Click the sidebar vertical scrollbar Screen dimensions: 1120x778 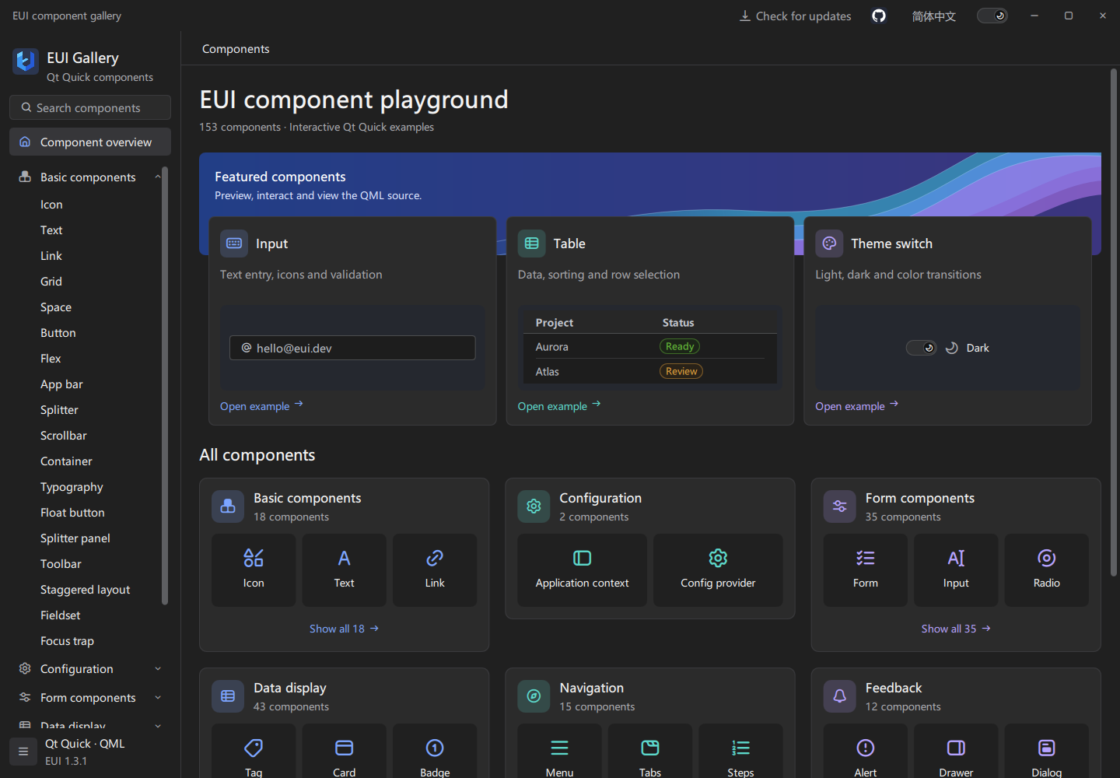coord(164,385)
